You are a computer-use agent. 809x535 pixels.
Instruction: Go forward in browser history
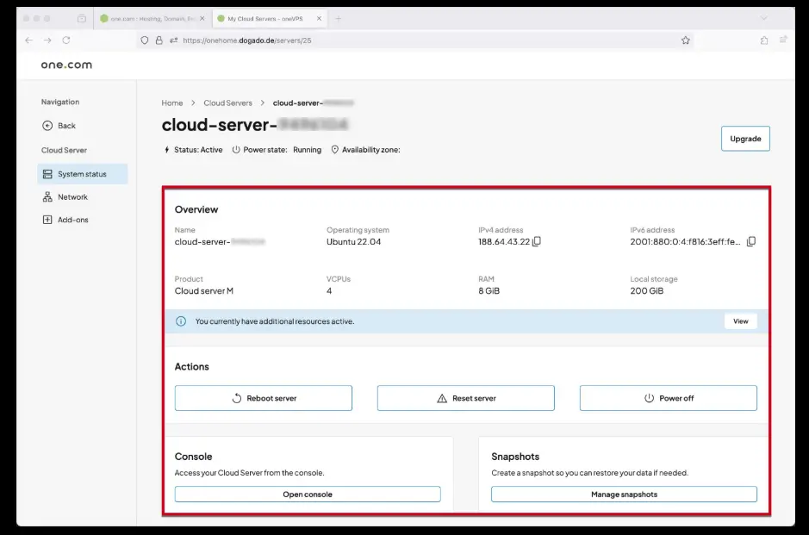47,40
